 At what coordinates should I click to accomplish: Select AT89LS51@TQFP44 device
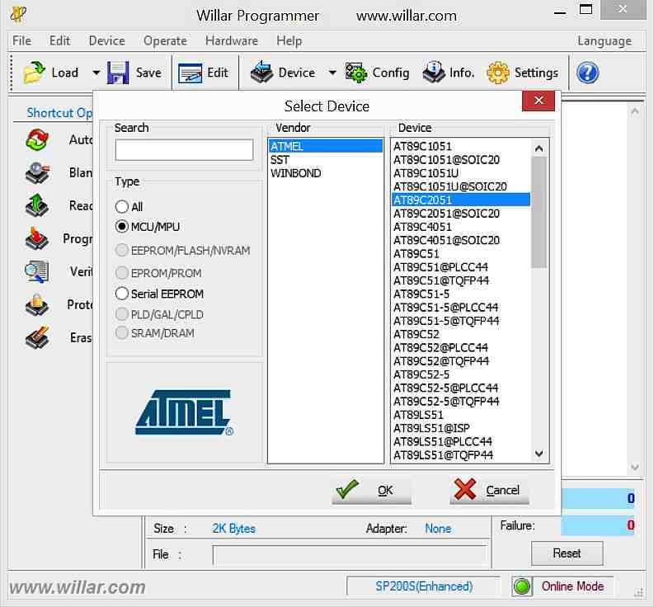click(x=461, y=454)
